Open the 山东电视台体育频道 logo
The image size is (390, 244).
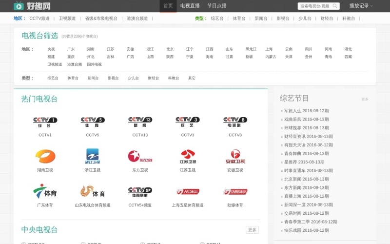[93, 191]
